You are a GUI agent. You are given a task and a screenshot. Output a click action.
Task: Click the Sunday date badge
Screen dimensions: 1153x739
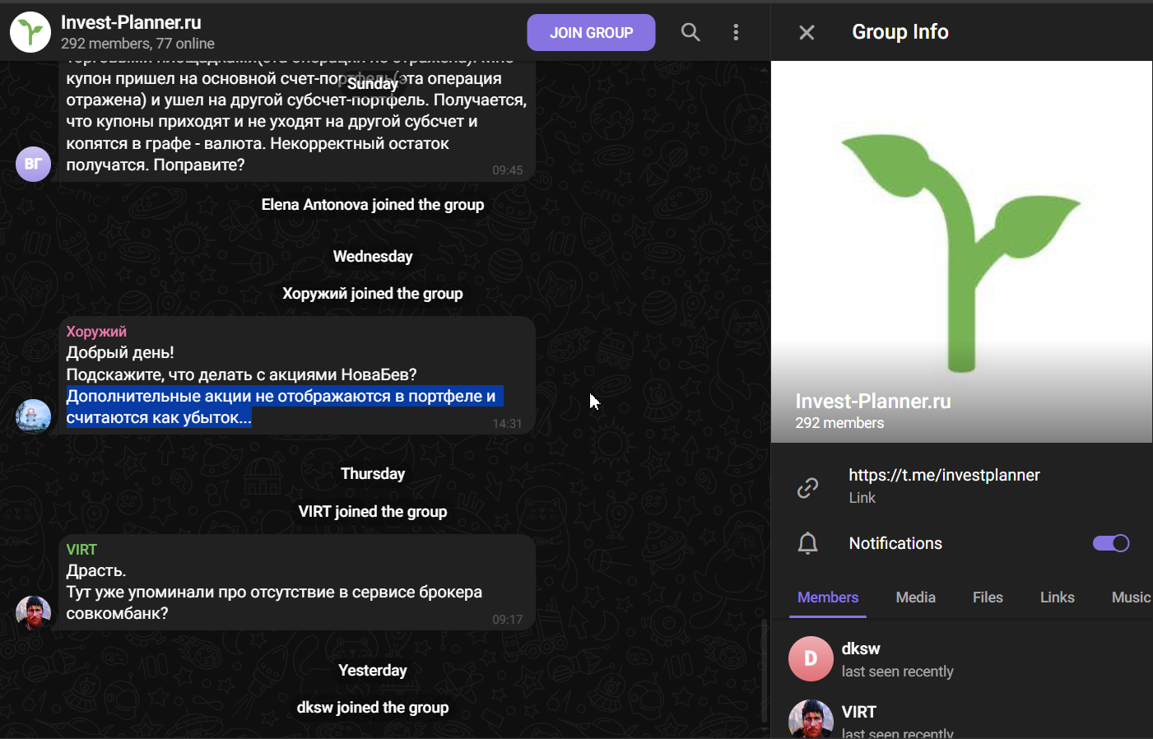coord(373,84)
